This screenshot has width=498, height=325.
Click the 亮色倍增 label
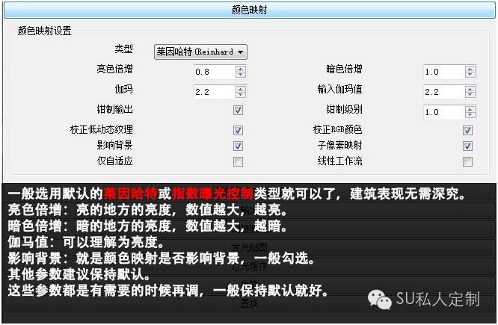click(x=114, y=69)
